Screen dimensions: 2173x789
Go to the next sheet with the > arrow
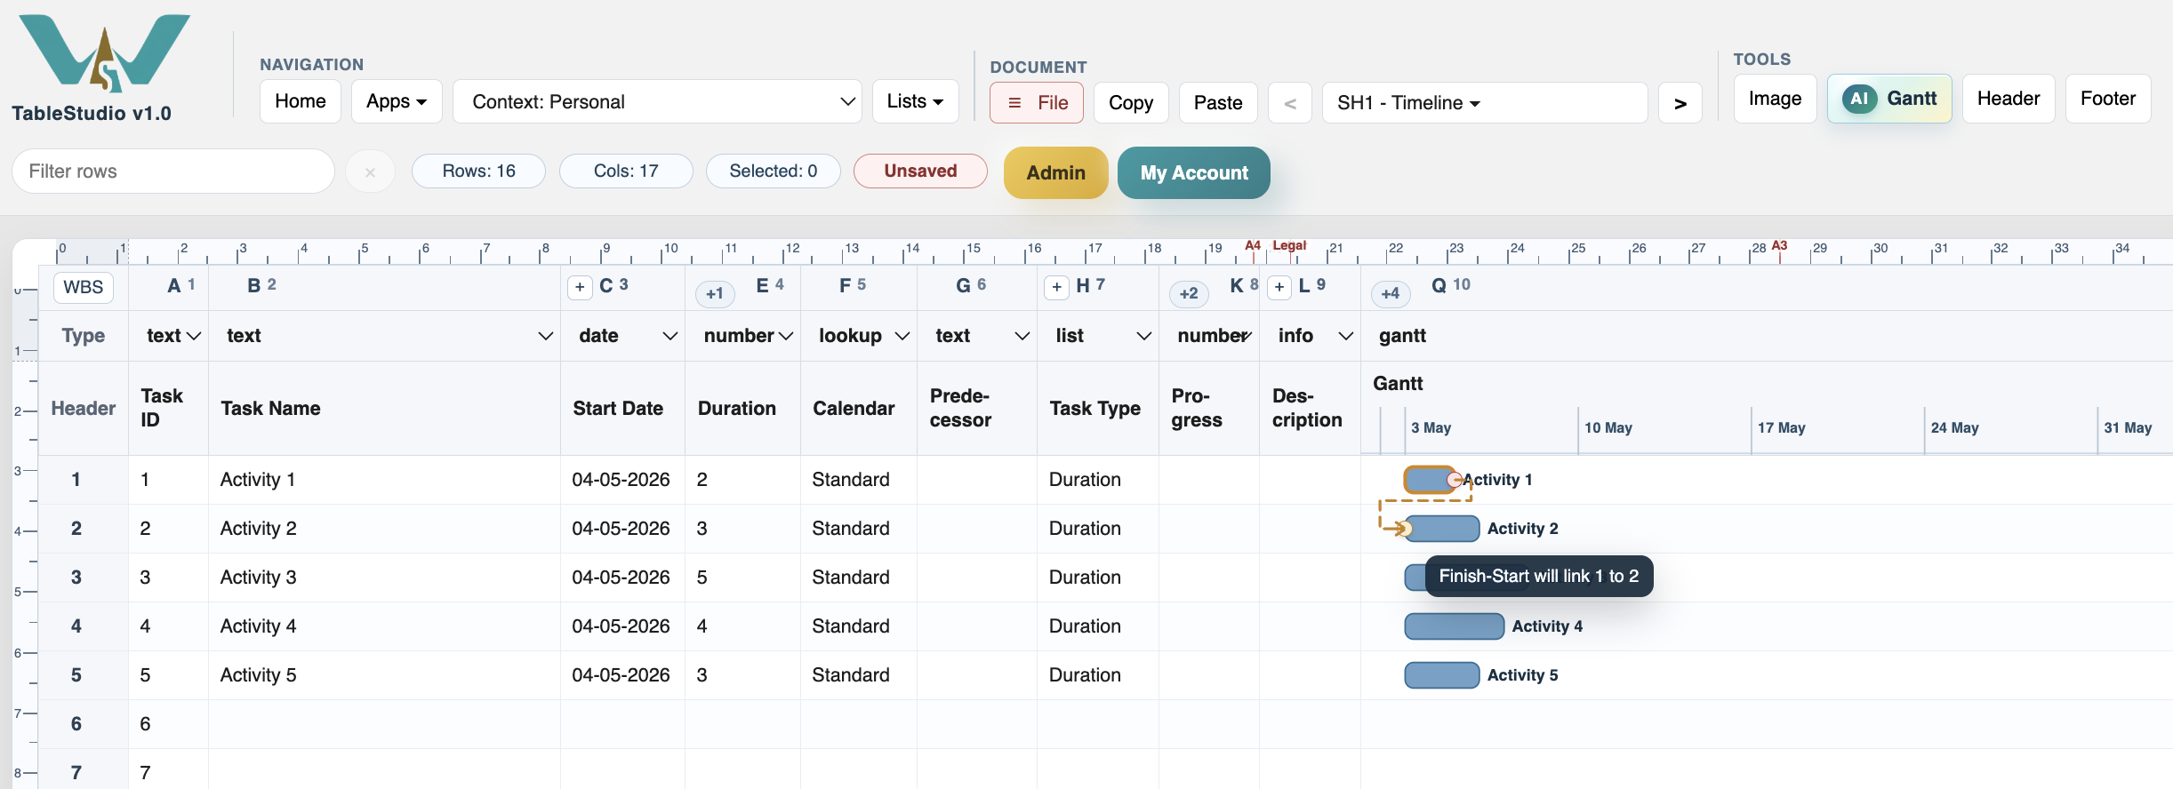click(x=1680, y=103)
